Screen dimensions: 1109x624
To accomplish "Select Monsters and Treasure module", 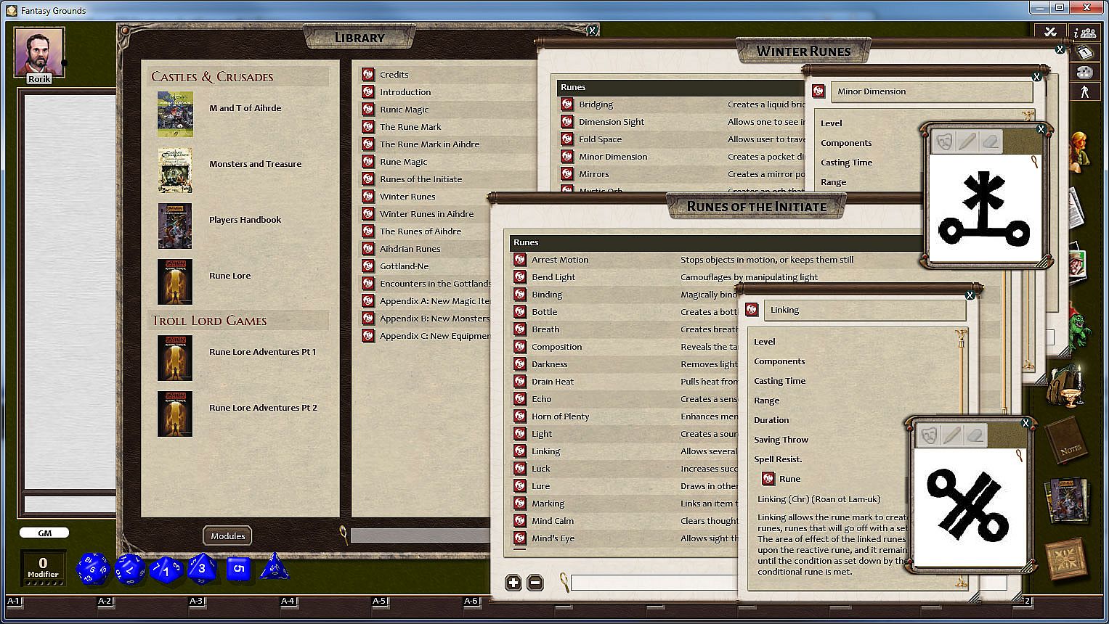I will (256, 164).
